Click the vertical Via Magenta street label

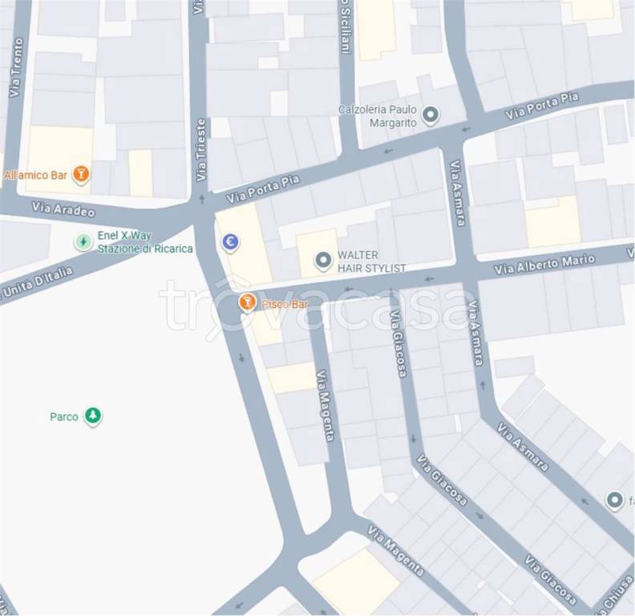pyautogui.click(x=326, y=405)
